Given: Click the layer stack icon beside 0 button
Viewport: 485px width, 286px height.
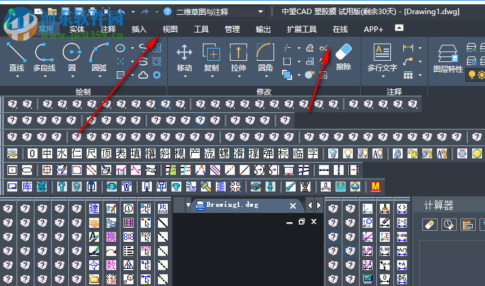Looking at the screenshot, I should (x=12, y=153).
